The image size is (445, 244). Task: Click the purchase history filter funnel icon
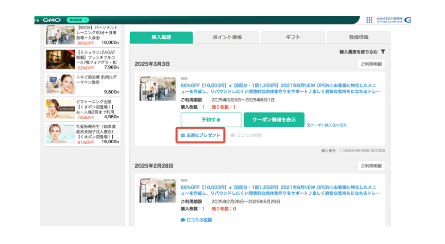383,51
